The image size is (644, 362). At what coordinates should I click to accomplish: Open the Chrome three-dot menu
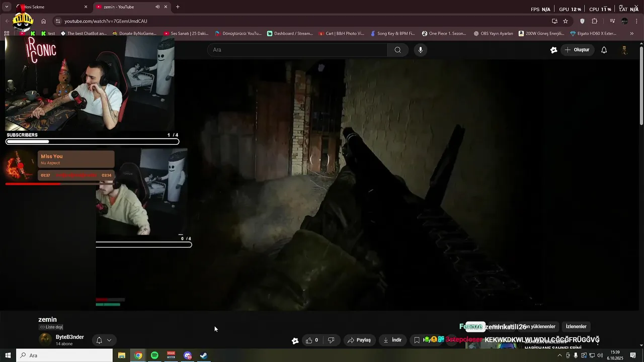tap(637, 21)
